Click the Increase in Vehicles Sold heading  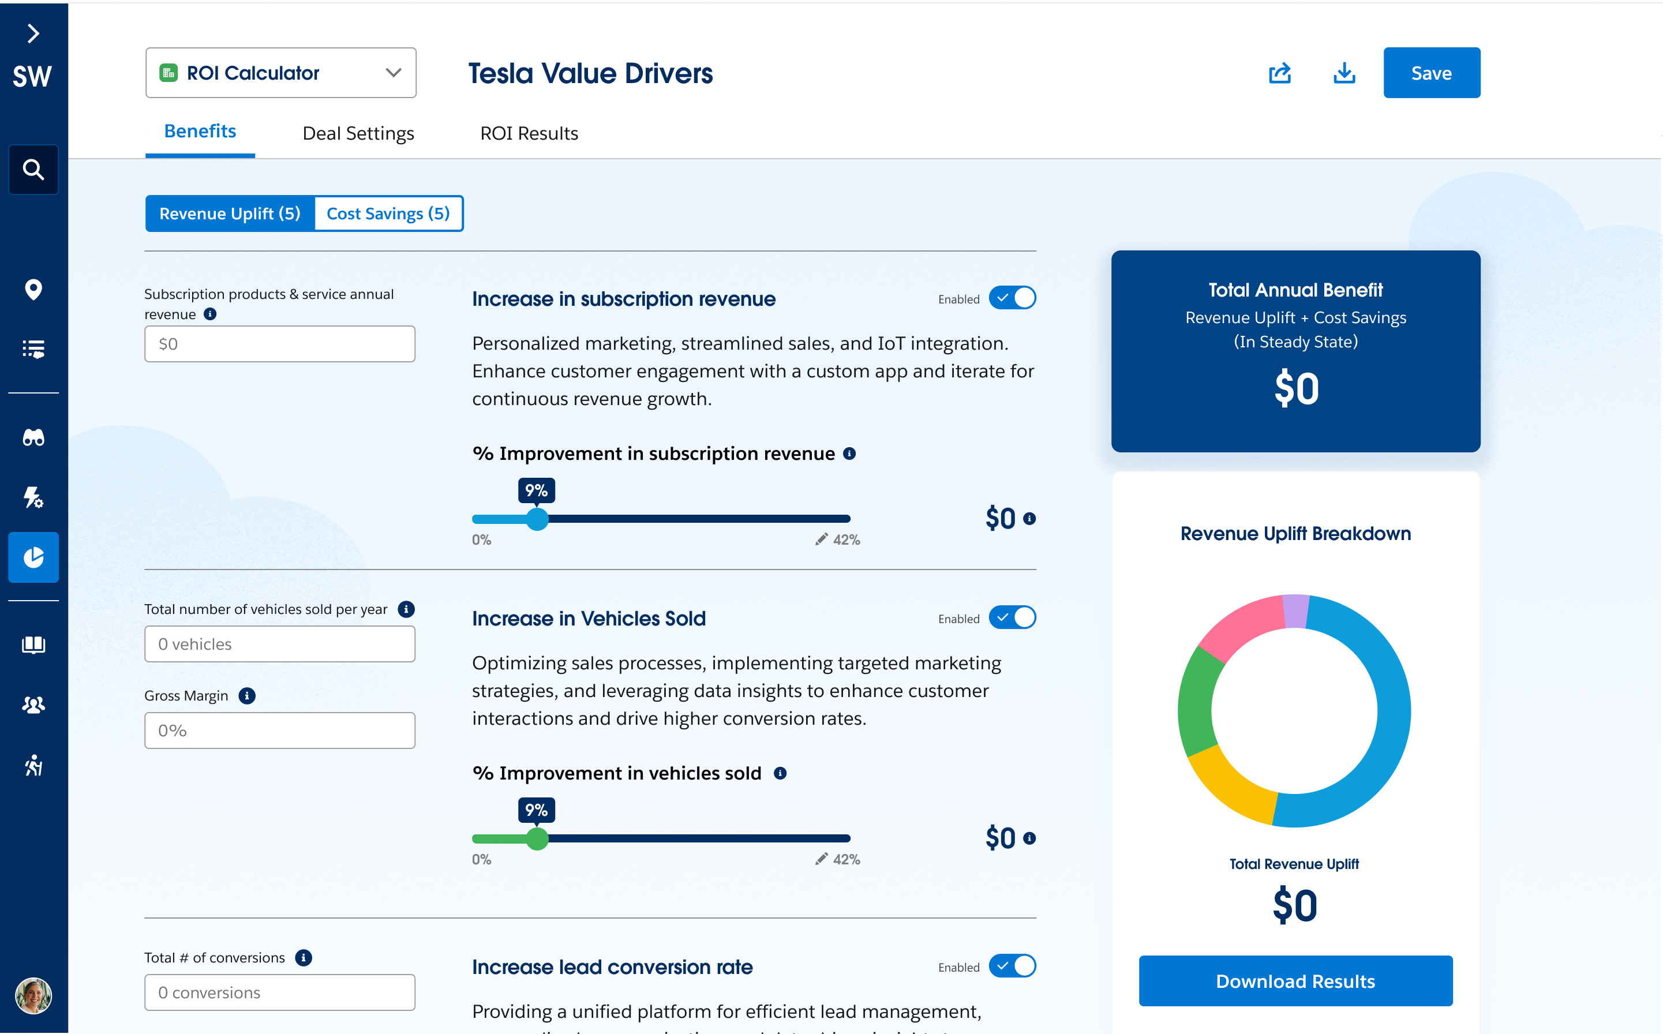pyautogui.click(x=589, y=618)
